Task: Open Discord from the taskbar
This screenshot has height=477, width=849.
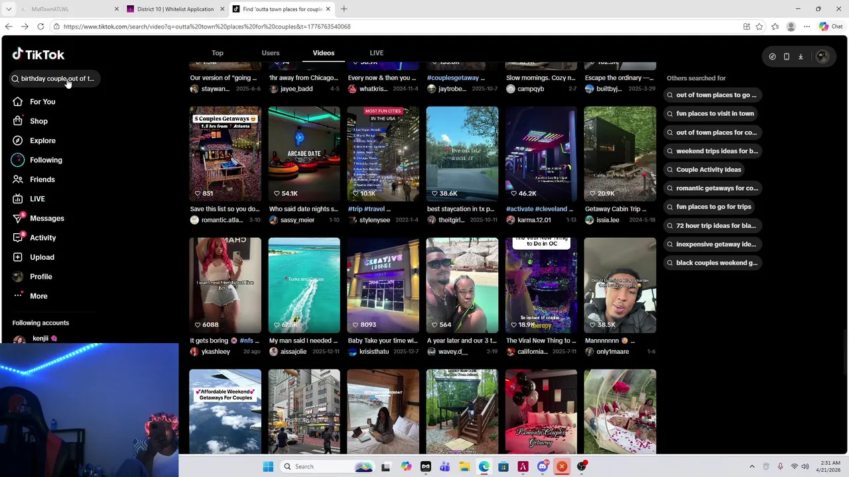Action: (x=543, y=466)
